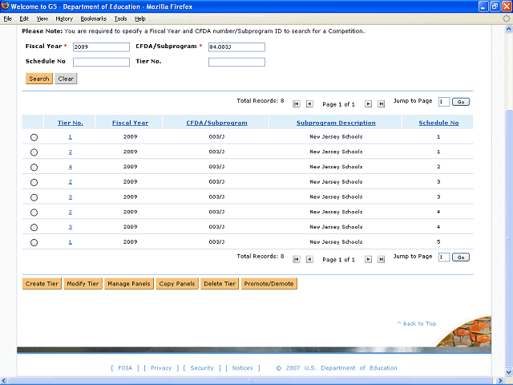This screenshot has height=385, width=513.
Task: Click the Schedule No input field
Action: click(101, 62)
